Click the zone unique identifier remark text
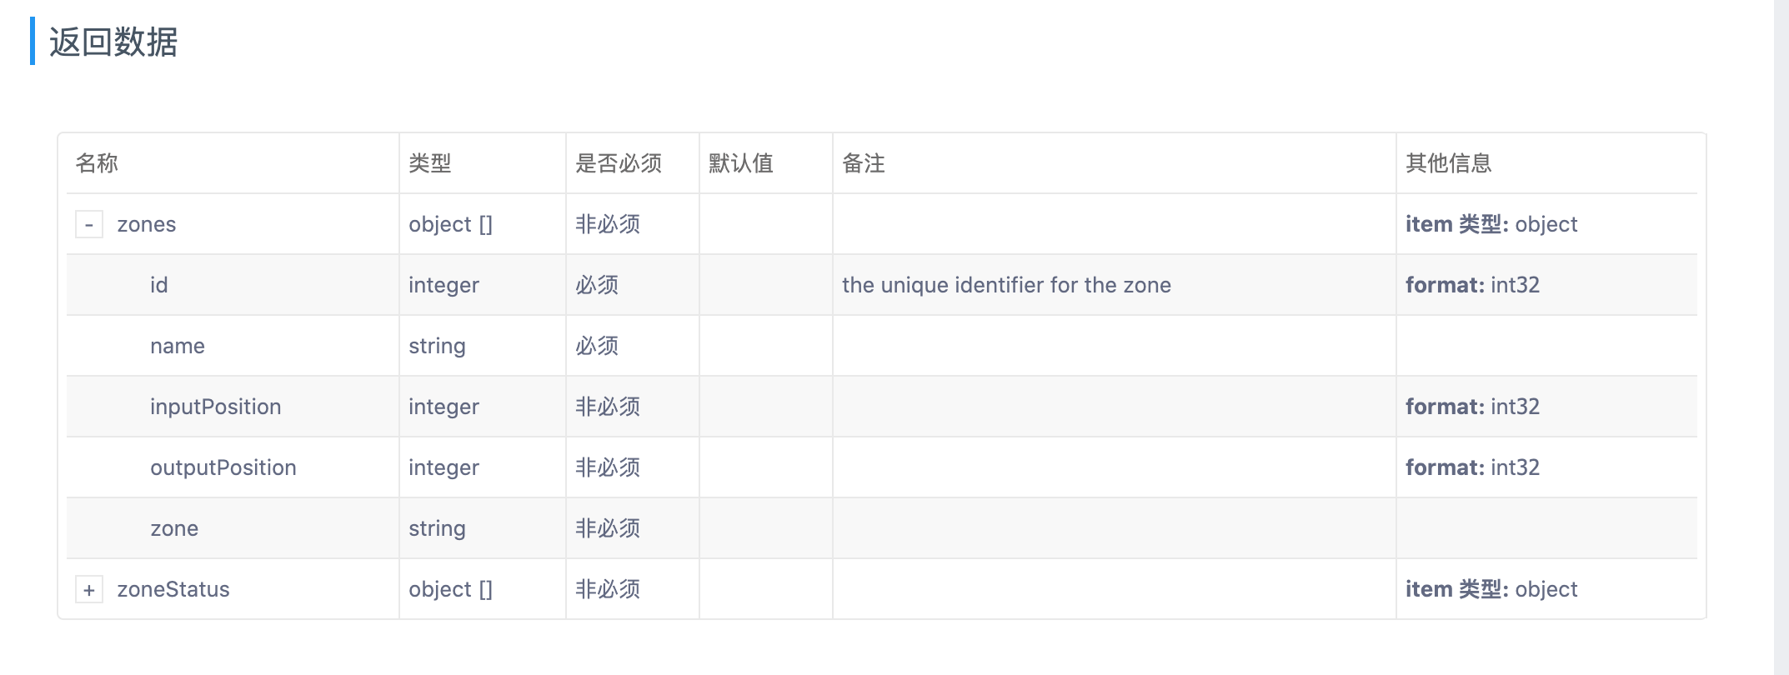The width and height of the screenshot is (1789, 675). point(1006,284)
